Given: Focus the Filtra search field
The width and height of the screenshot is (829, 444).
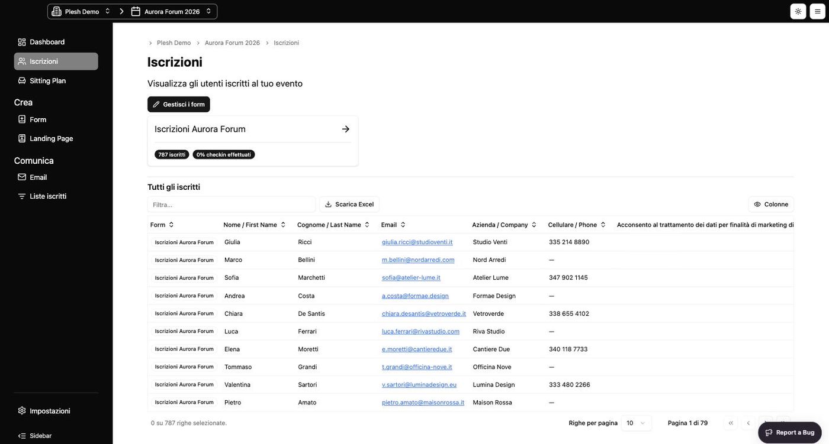Looking at the screenshot, I should [232, 205].
